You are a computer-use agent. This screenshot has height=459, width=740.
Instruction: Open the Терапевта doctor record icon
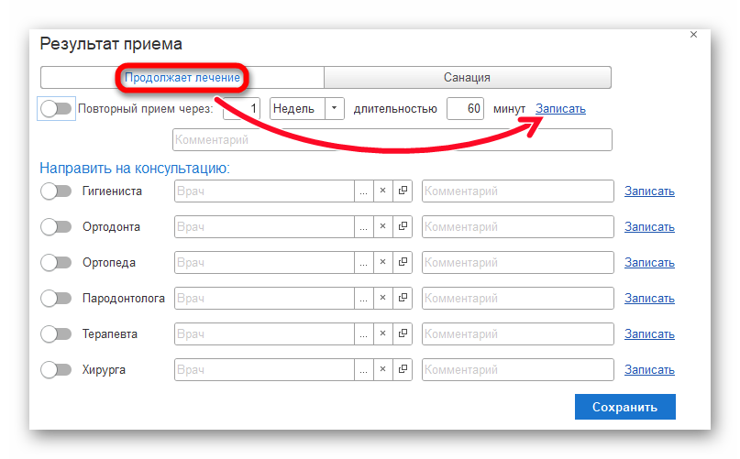403,333
